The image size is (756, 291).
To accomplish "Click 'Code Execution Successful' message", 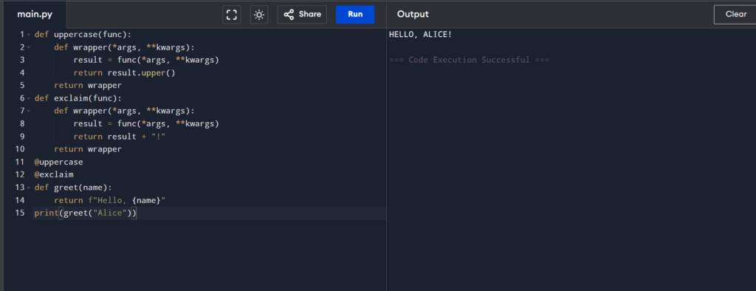I will (x=469, y=60).
